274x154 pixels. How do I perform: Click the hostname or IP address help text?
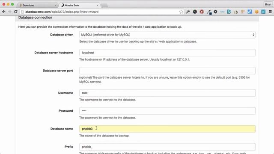(x=134, y=59)
